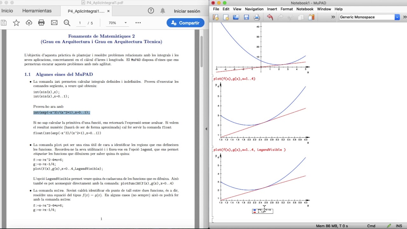The image size is (407, 229).
Task: Click the plot legend box in the last graph
Action: tap(263, 211)
